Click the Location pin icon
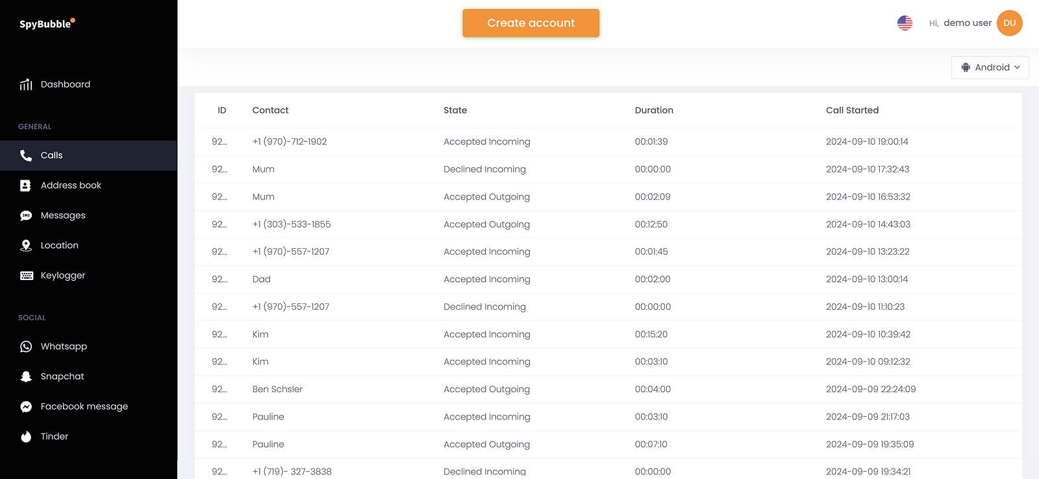1039x479 pixels. click(26, 246)
